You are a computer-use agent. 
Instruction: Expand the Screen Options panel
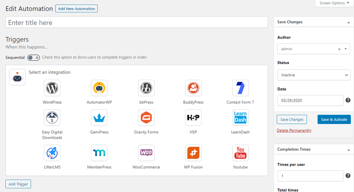(334, 3)
